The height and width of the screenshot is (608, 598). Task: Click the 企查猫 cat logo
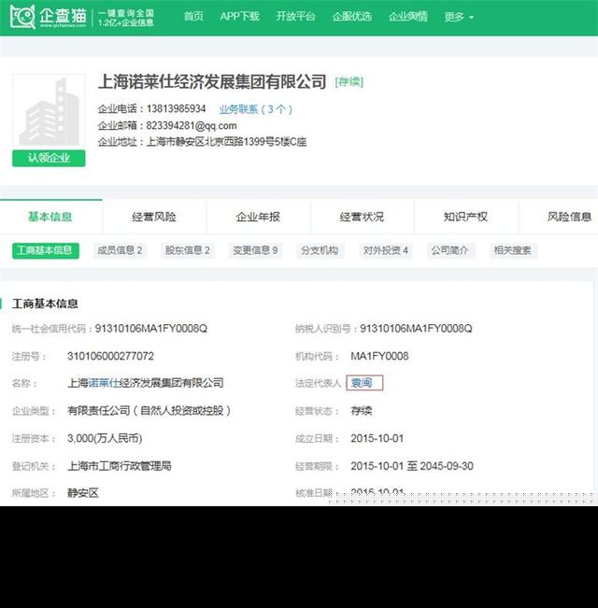click(22, 17)
